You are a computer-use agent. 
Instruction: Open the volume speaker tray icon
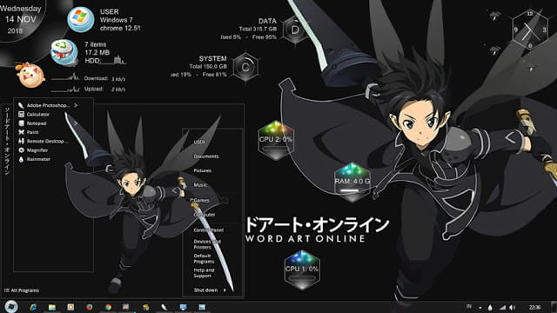(512, 307)
